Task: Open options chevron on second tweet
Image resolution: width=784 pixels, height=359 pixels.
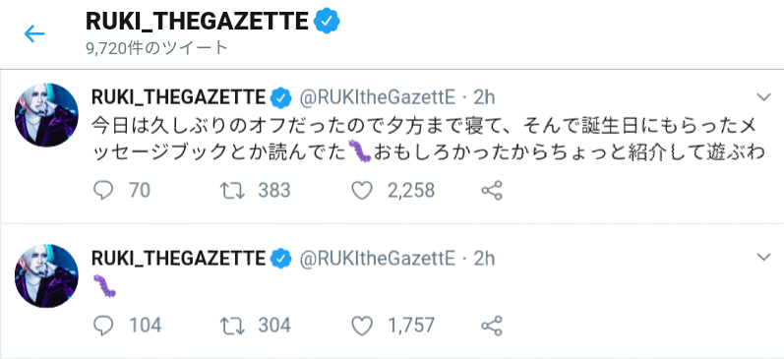Action: coord(764,258)
